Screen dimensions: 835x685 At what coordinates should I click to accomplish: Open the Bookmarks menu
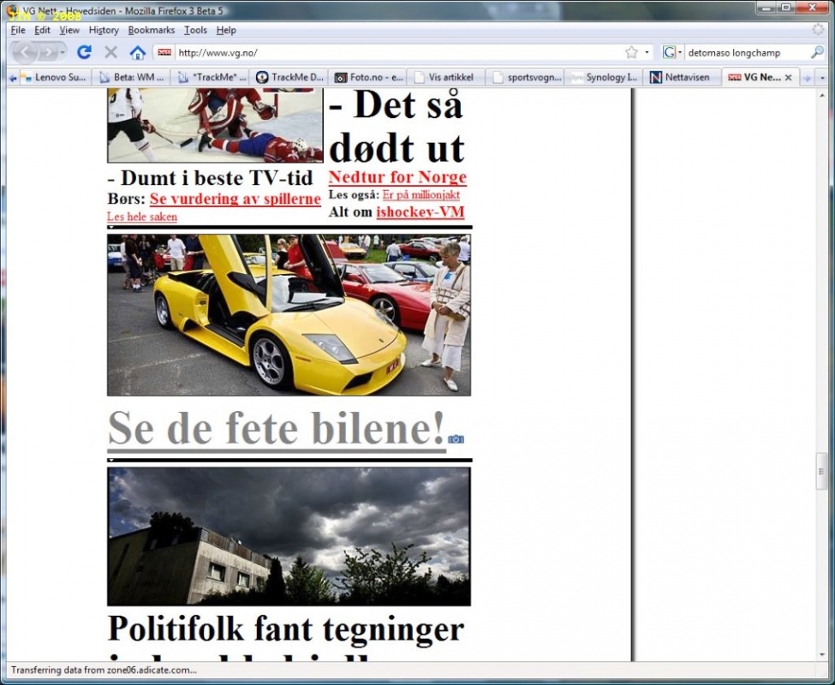coord(151,30)
